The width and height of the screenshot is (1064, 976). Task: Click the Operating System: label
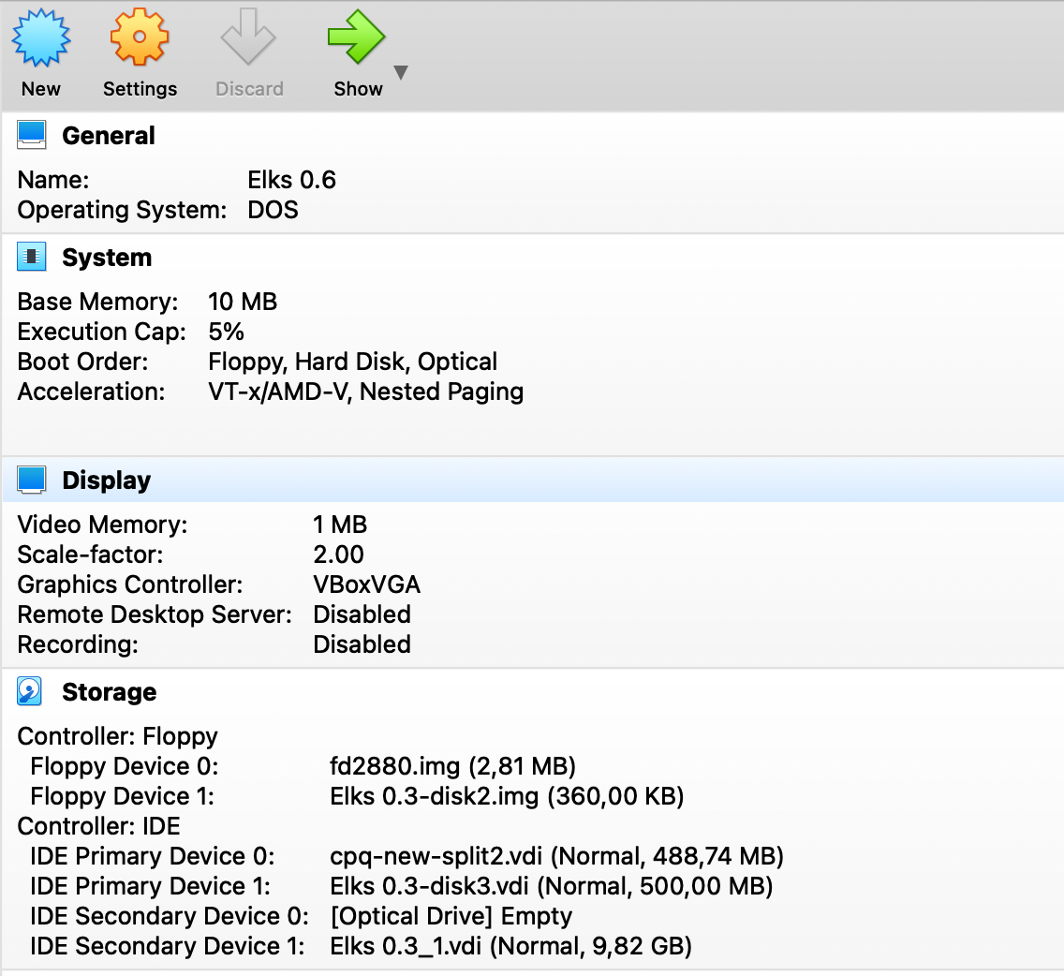[122, 210]
